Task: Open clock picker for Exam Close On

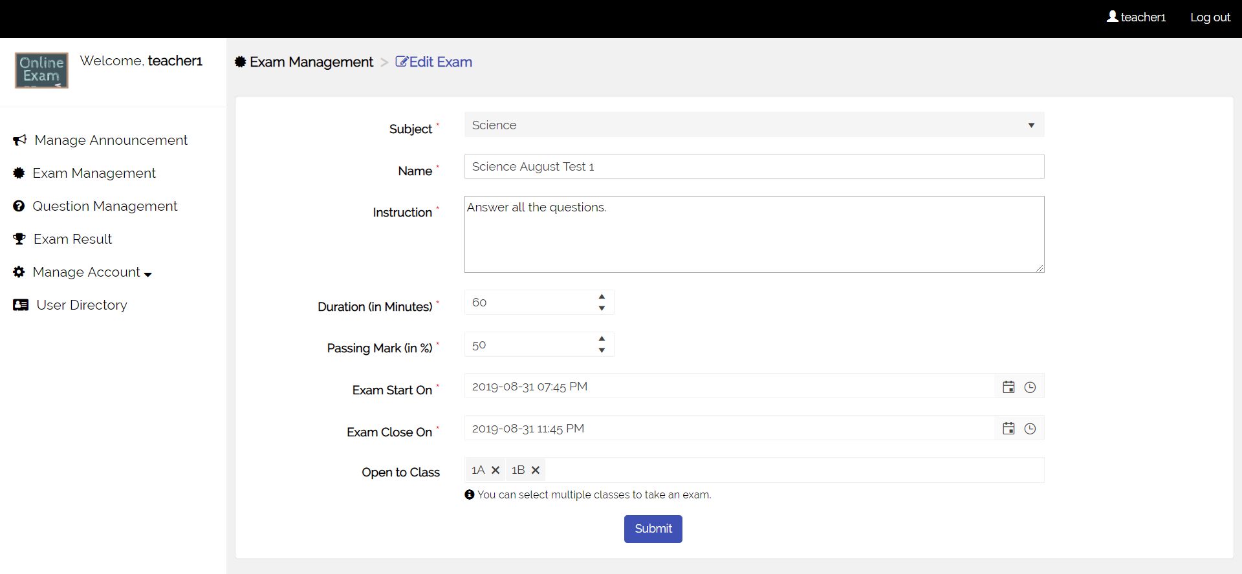Action: pyautogui.click(x=1030, y=429)
